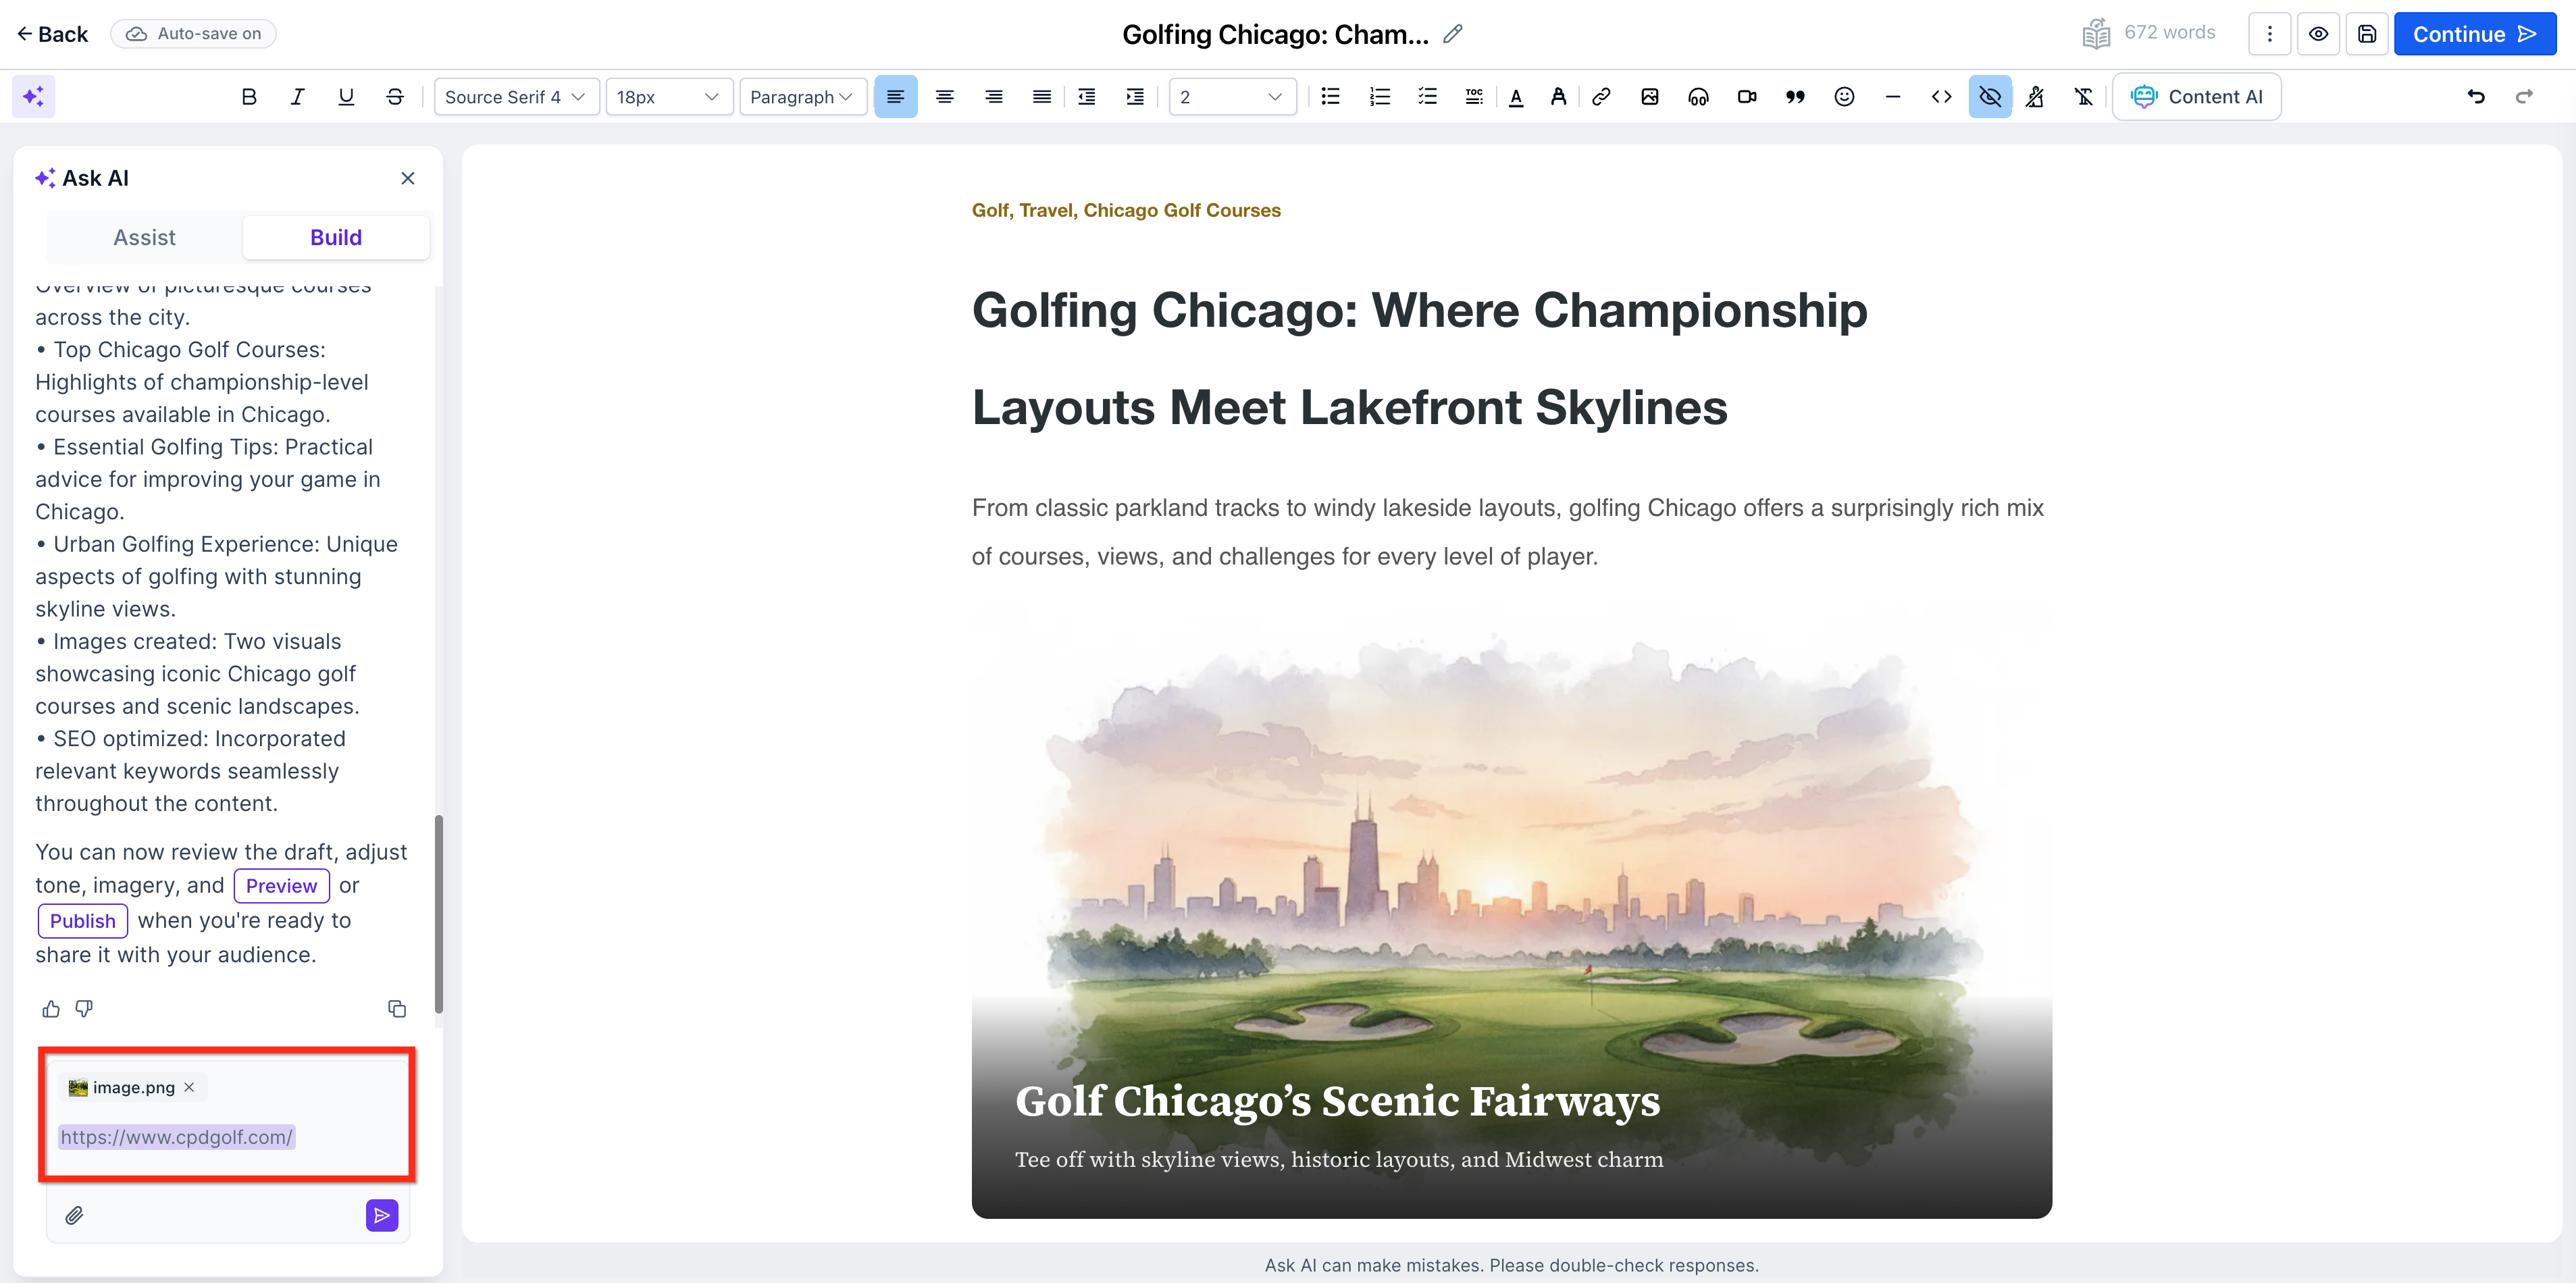Insert a link with the link icon
The image size is (2576, 1283).
pos(1601,97)
